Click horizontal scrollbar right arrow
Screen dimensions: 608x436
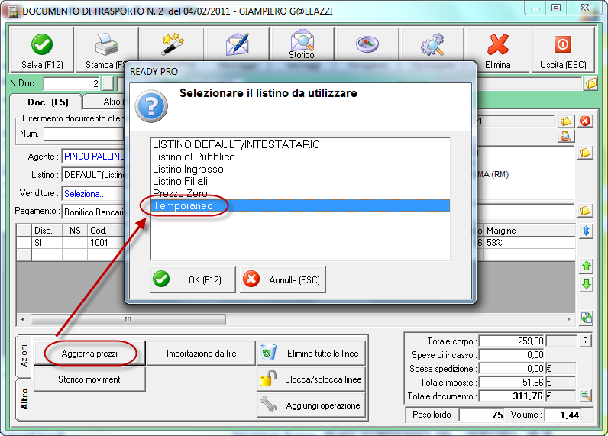(568, 319)
